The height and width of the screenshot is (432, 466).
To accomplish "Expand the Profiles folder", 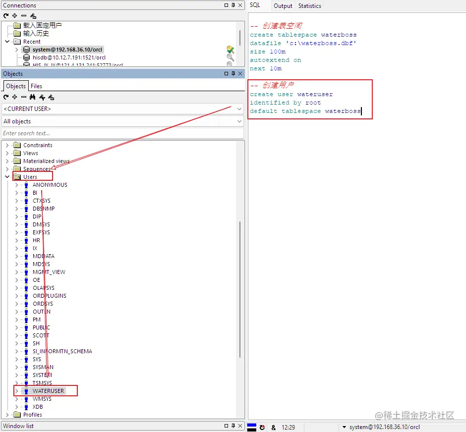I will click(7, 415).
